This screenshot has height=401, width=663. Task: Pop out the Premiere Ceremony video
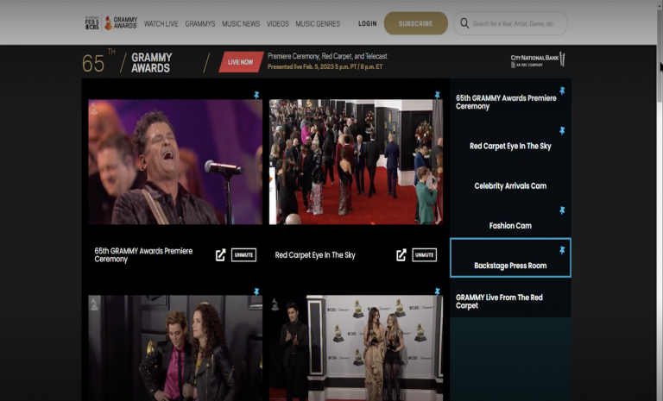[x=221, y=255]
